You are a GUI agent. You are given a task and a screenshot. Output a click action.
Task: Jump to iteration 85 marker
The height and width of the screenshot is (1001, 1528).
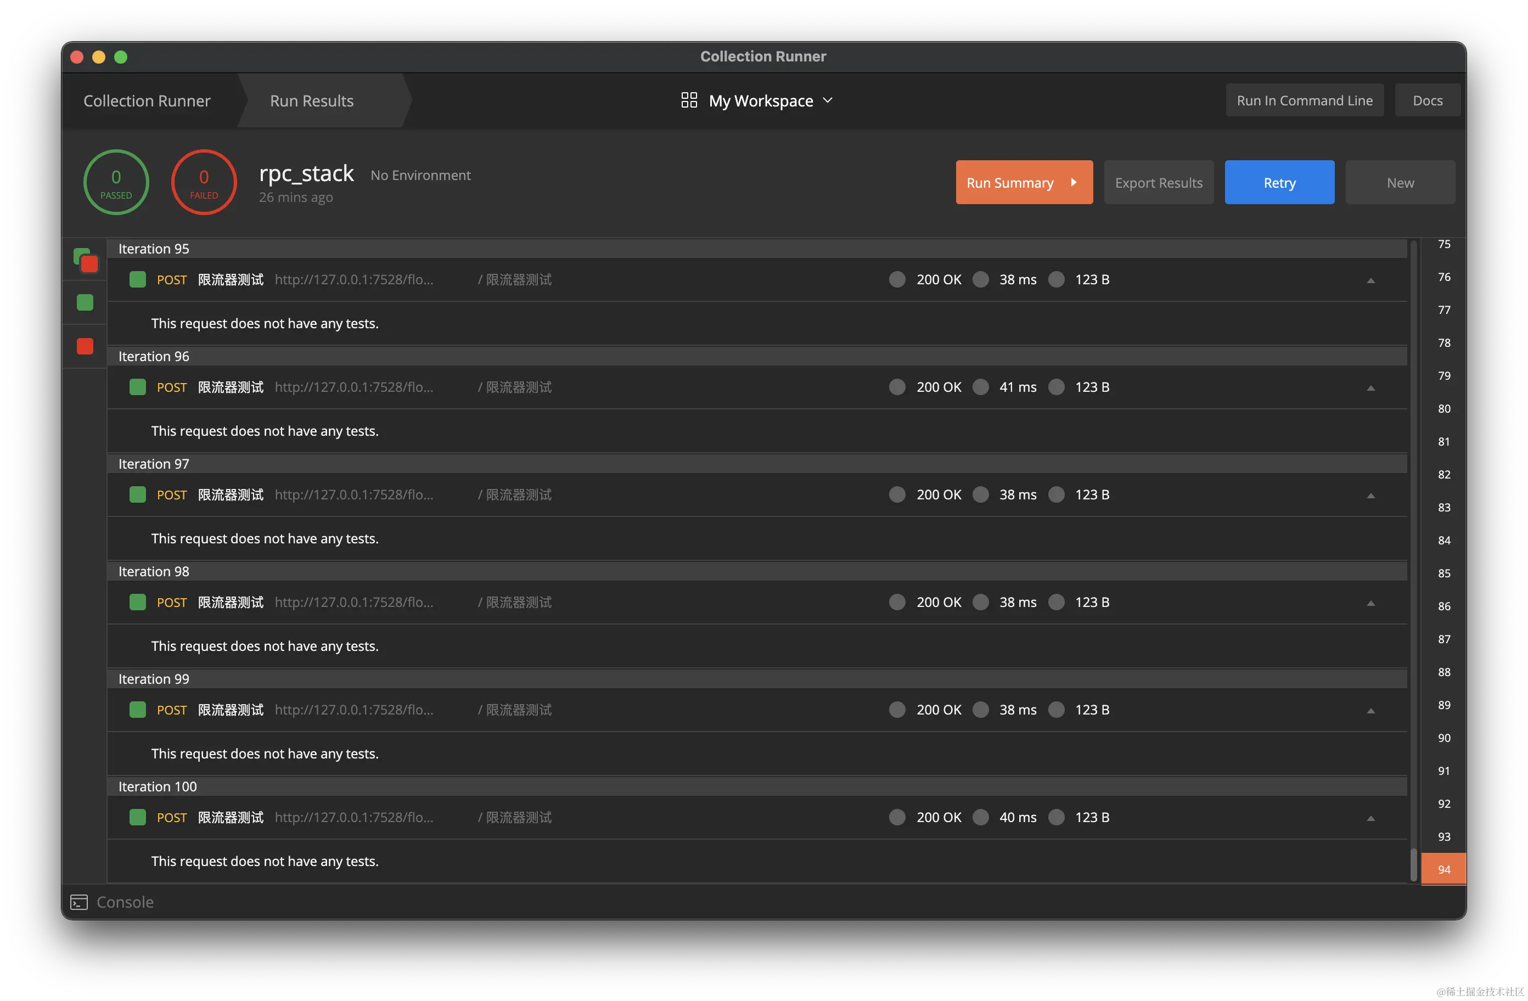(1444, 573)
